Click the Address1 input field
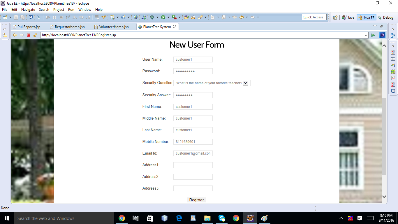398x224 pixels. coord(193,165)
